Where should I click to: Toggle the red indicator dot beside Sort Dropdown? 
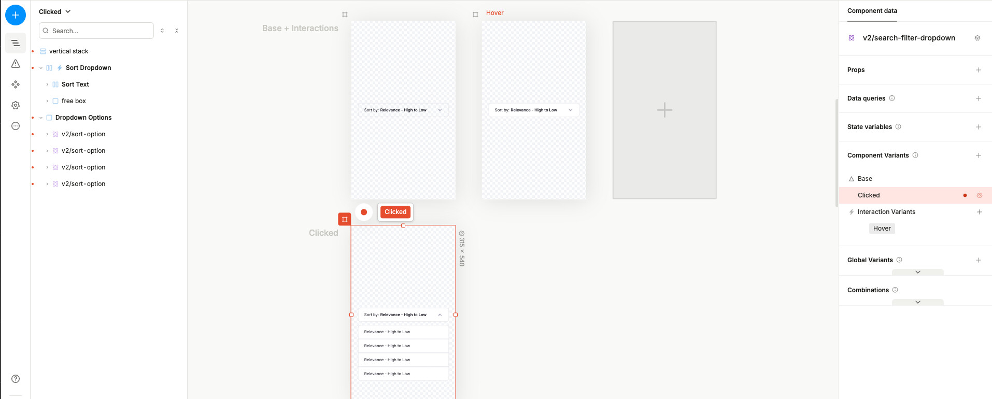tap(33, 68)
